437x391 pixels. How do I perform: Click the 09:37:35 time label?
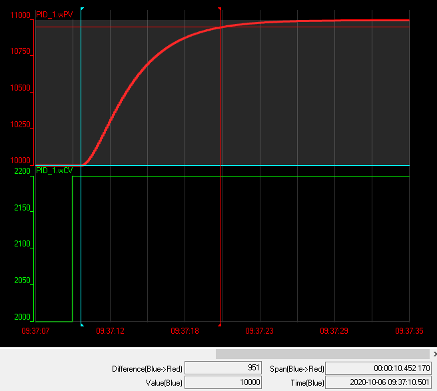pyautogui.click(x=409, y=331)
